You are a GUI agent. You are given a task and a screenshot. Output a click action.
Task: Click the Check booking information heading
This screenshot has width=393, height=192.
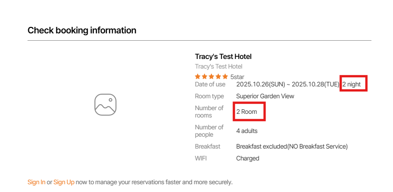pos(82,31)
